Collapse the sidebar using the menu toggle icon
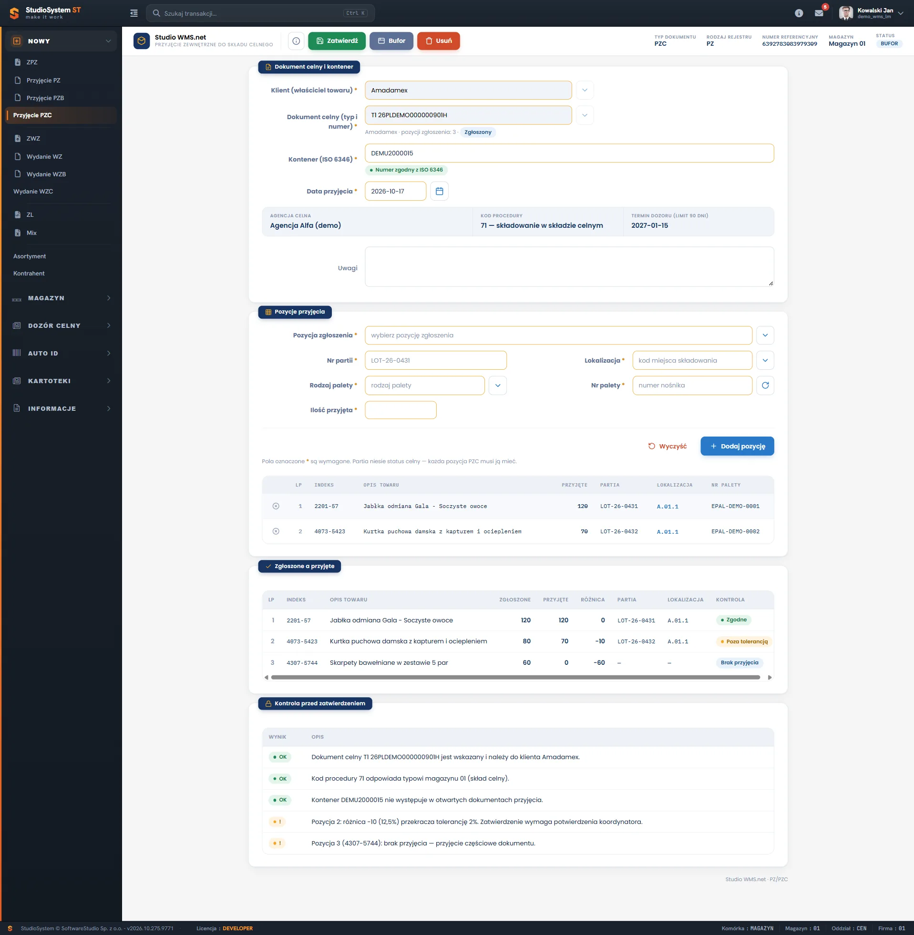Image resolution: width=914 pixels, height=935 pixels. point(134,13)
